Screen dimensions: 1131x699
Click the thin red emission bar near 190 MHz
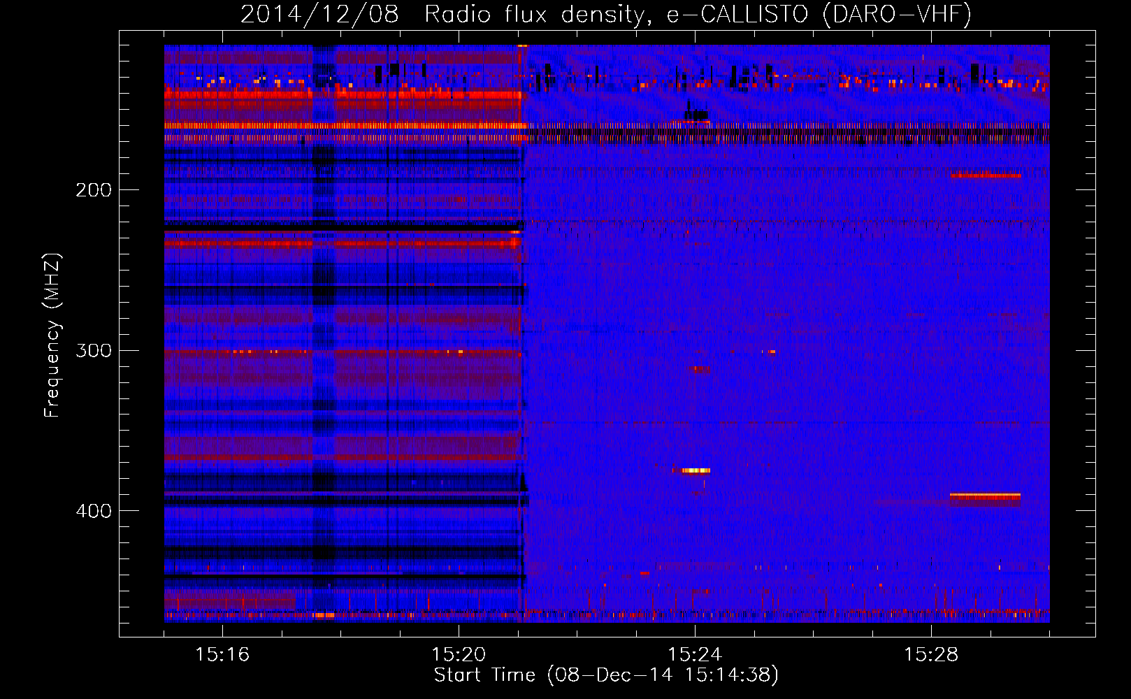(x=986, y=175)
